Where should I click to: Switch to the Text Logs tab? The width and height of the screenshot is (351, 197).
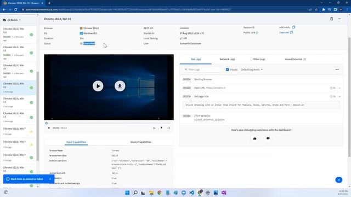tap(195, 59)
